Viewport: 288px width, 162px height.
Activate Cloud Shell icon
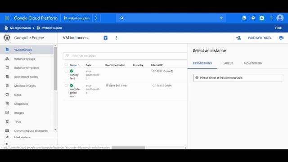(244, 18)
